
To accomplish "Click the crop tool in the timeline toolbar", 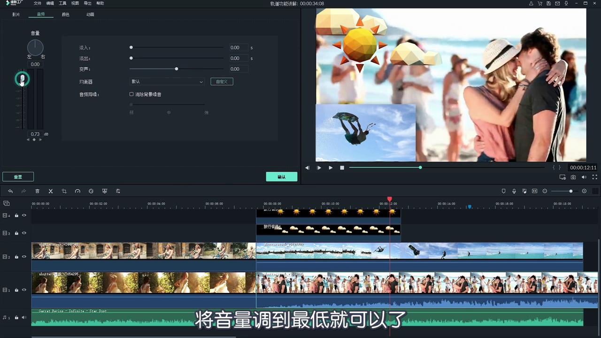I will (x=64, y=191).
